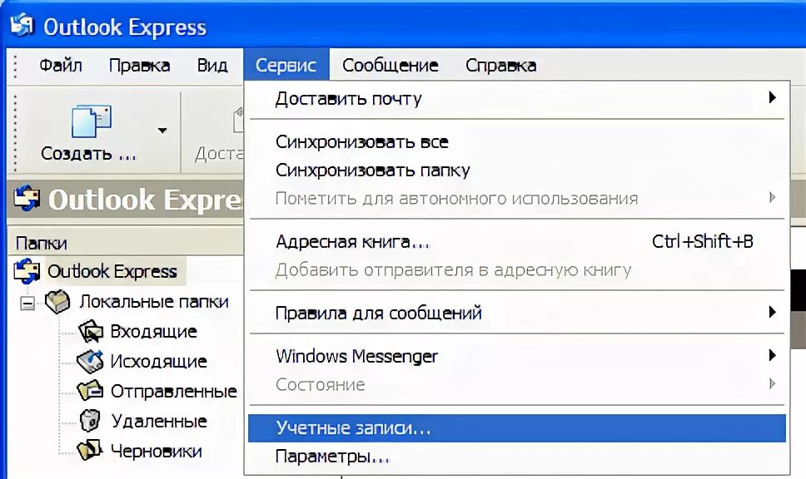Open the Удаленные folder

[159, 422]
